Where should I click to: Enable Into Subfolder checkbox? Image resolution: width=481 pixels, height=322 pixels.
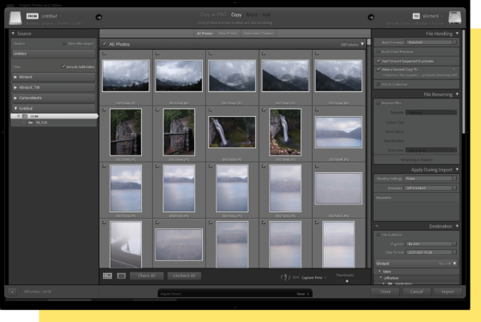pyautogui.click(x=378, y=235)
